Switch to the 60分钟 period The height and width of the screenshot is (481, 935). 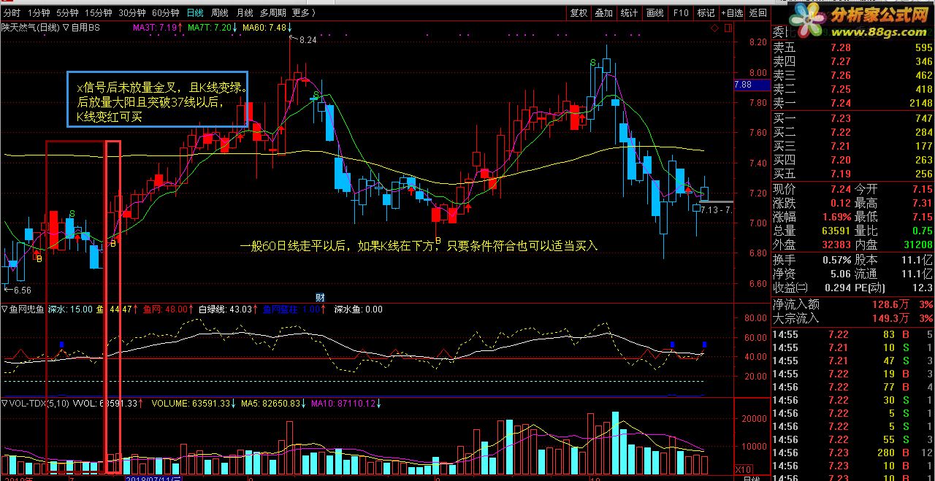click(x=167, y=13)
